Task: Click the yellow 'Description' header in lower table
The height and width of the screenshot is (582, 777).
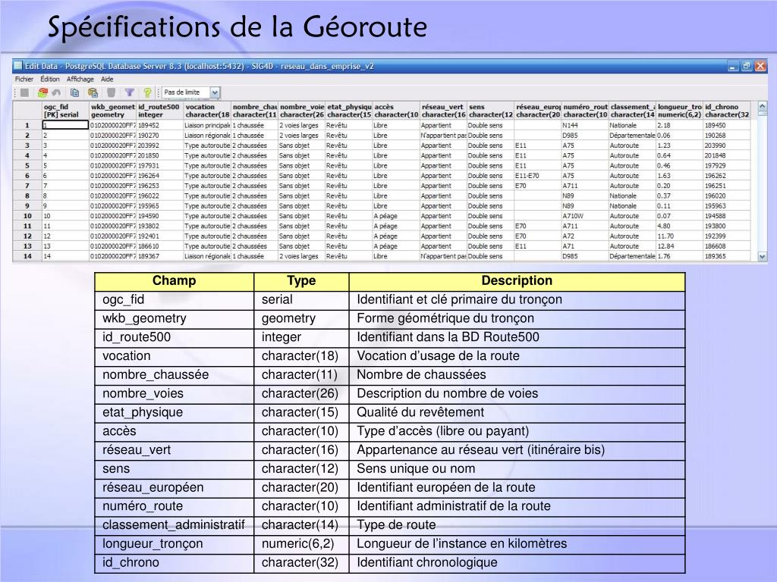Action: point(517,281)
